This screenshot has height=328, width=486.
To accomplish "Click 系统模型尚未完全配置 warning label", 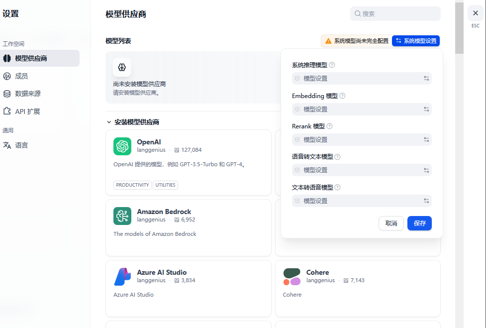I will point(361,41).
